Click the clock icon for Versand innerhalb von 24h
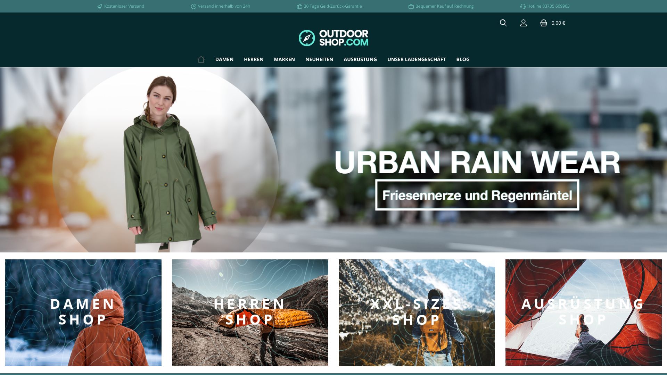The image size is (667, 375). (193, 6)
